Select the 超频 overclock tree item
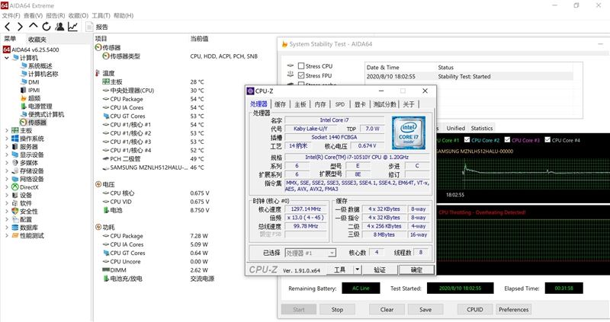This screenshot has height=322, width=610. [x=34, y=98]
